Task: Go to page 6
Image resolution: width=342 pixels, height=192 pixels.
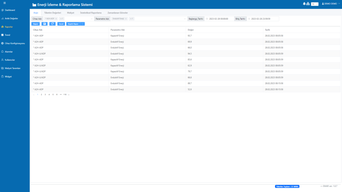Action: (57, 95)
